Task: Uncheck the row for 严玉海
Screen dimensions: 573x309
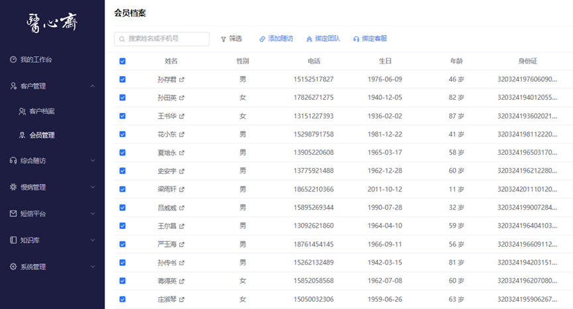Action: [x=123, y=244]
